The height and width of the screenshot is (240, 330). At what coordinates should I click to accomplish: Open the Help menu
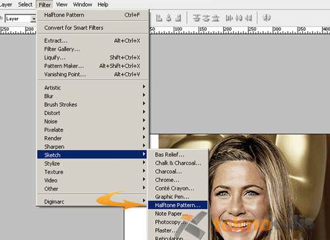click(x=103, y=5)
